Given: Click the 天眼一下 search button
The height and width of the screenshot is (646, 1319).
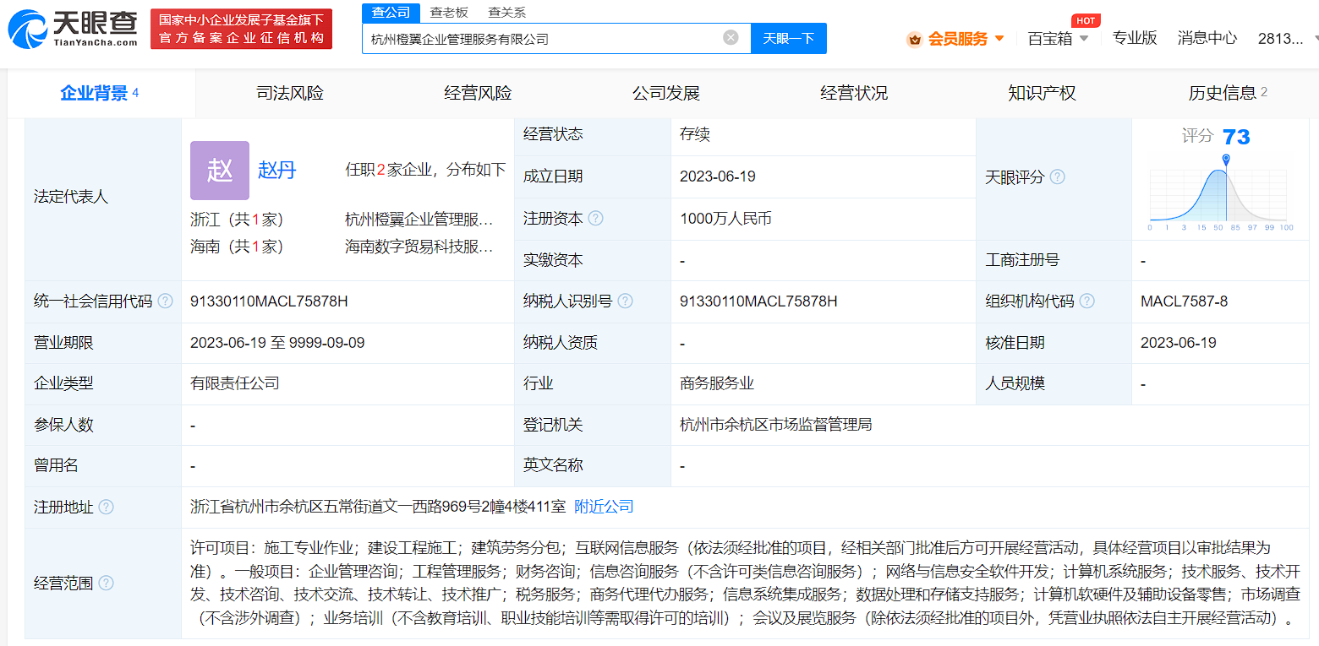Looking at the screenshot, I should (x=789, y=38).
